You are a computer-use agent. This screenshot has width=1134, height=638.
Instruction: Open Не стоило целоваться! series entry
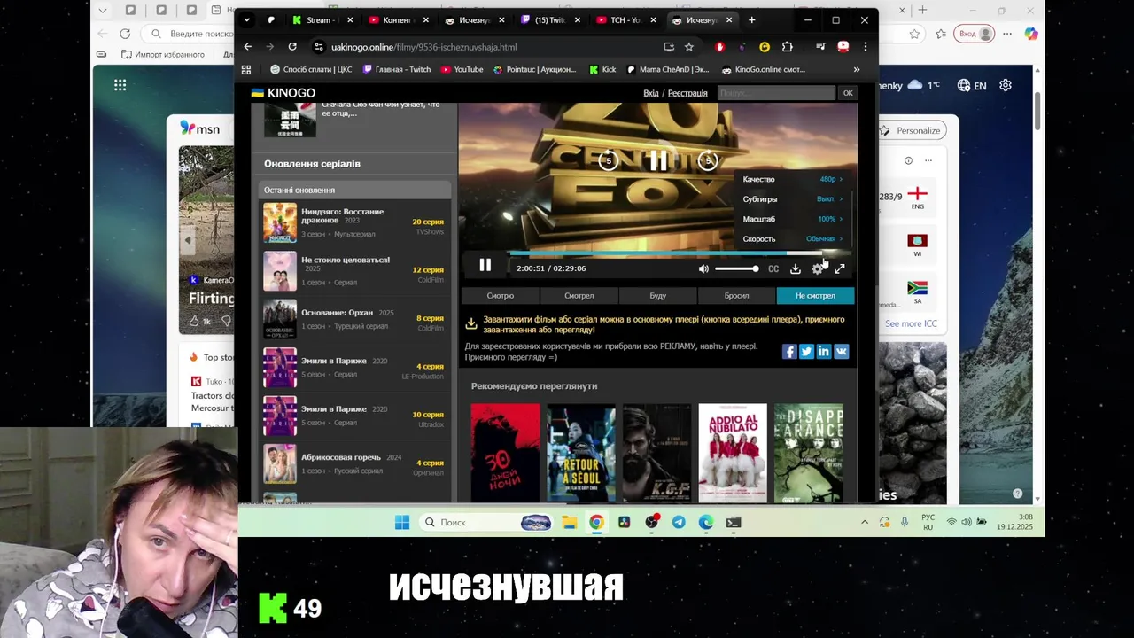(x=354, y=271)
